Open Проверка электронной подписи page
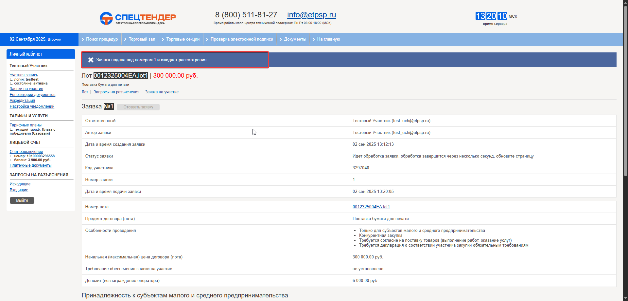This screenshot has width=628, height=301. pos(242,39)
